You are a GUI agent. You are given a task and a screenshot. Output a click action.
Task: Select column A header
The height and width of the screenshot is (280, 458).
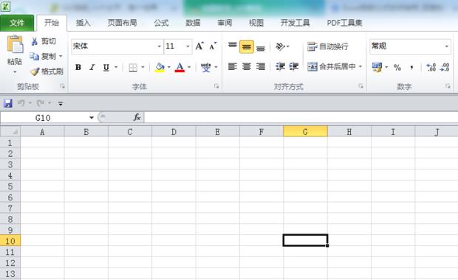tap(42, 132)
